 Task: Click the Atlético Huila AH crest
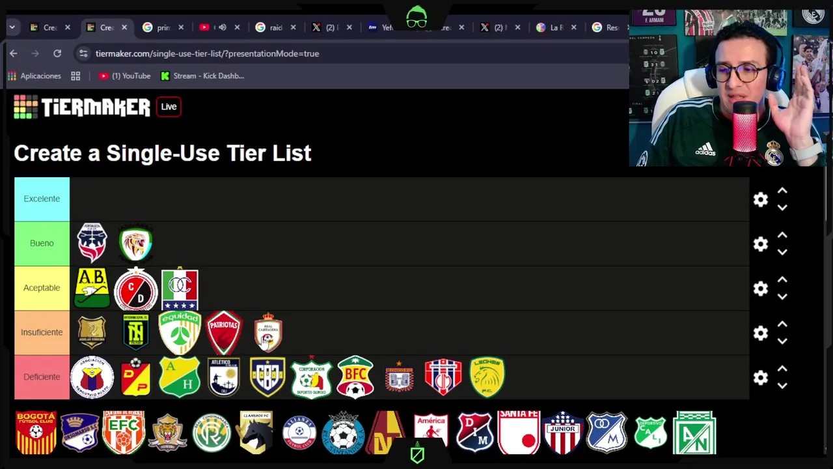[180, 377]
